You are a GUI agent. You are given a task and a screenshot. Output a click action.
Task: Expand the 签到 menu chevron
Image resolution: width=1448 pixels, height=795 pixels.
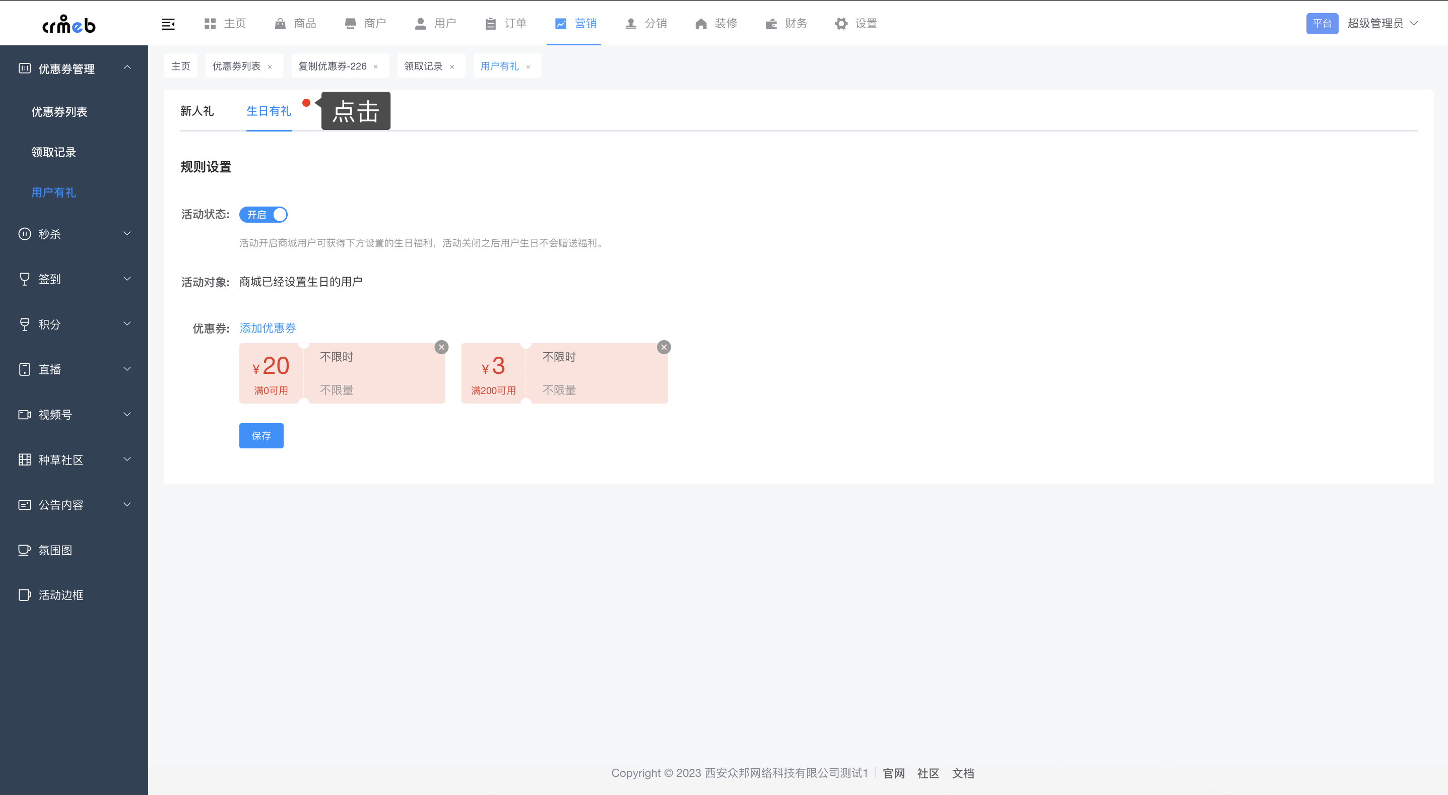tap(127, 278)
